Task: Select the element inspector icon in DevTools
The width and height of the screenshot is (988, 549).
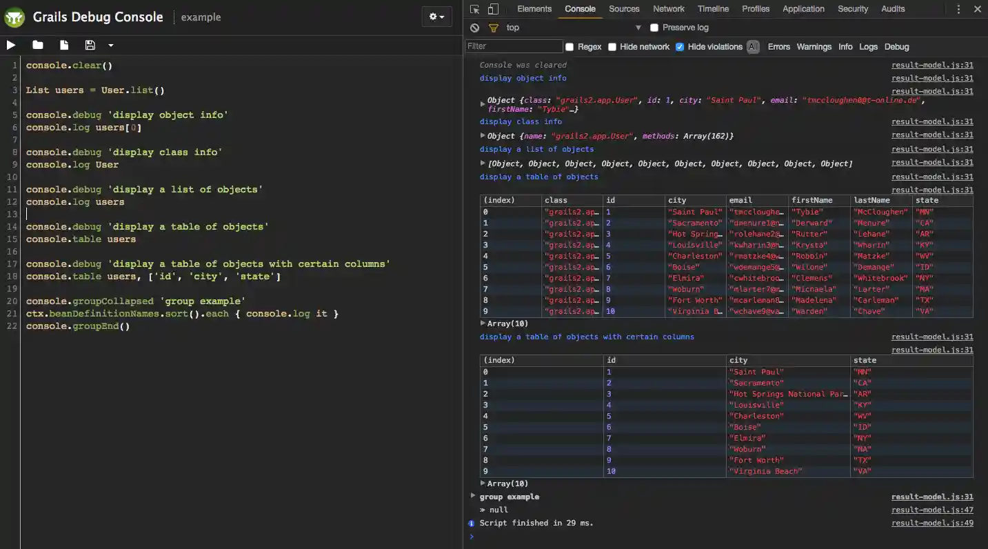Action: tap(474, 9)
